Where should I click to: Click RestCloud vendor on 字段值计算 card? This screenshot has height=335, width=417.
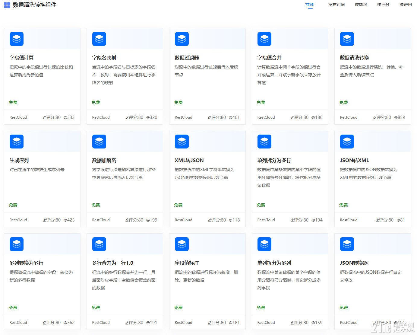point(18,117)
